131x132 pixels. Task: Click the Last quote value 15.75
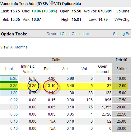[15, 11]
